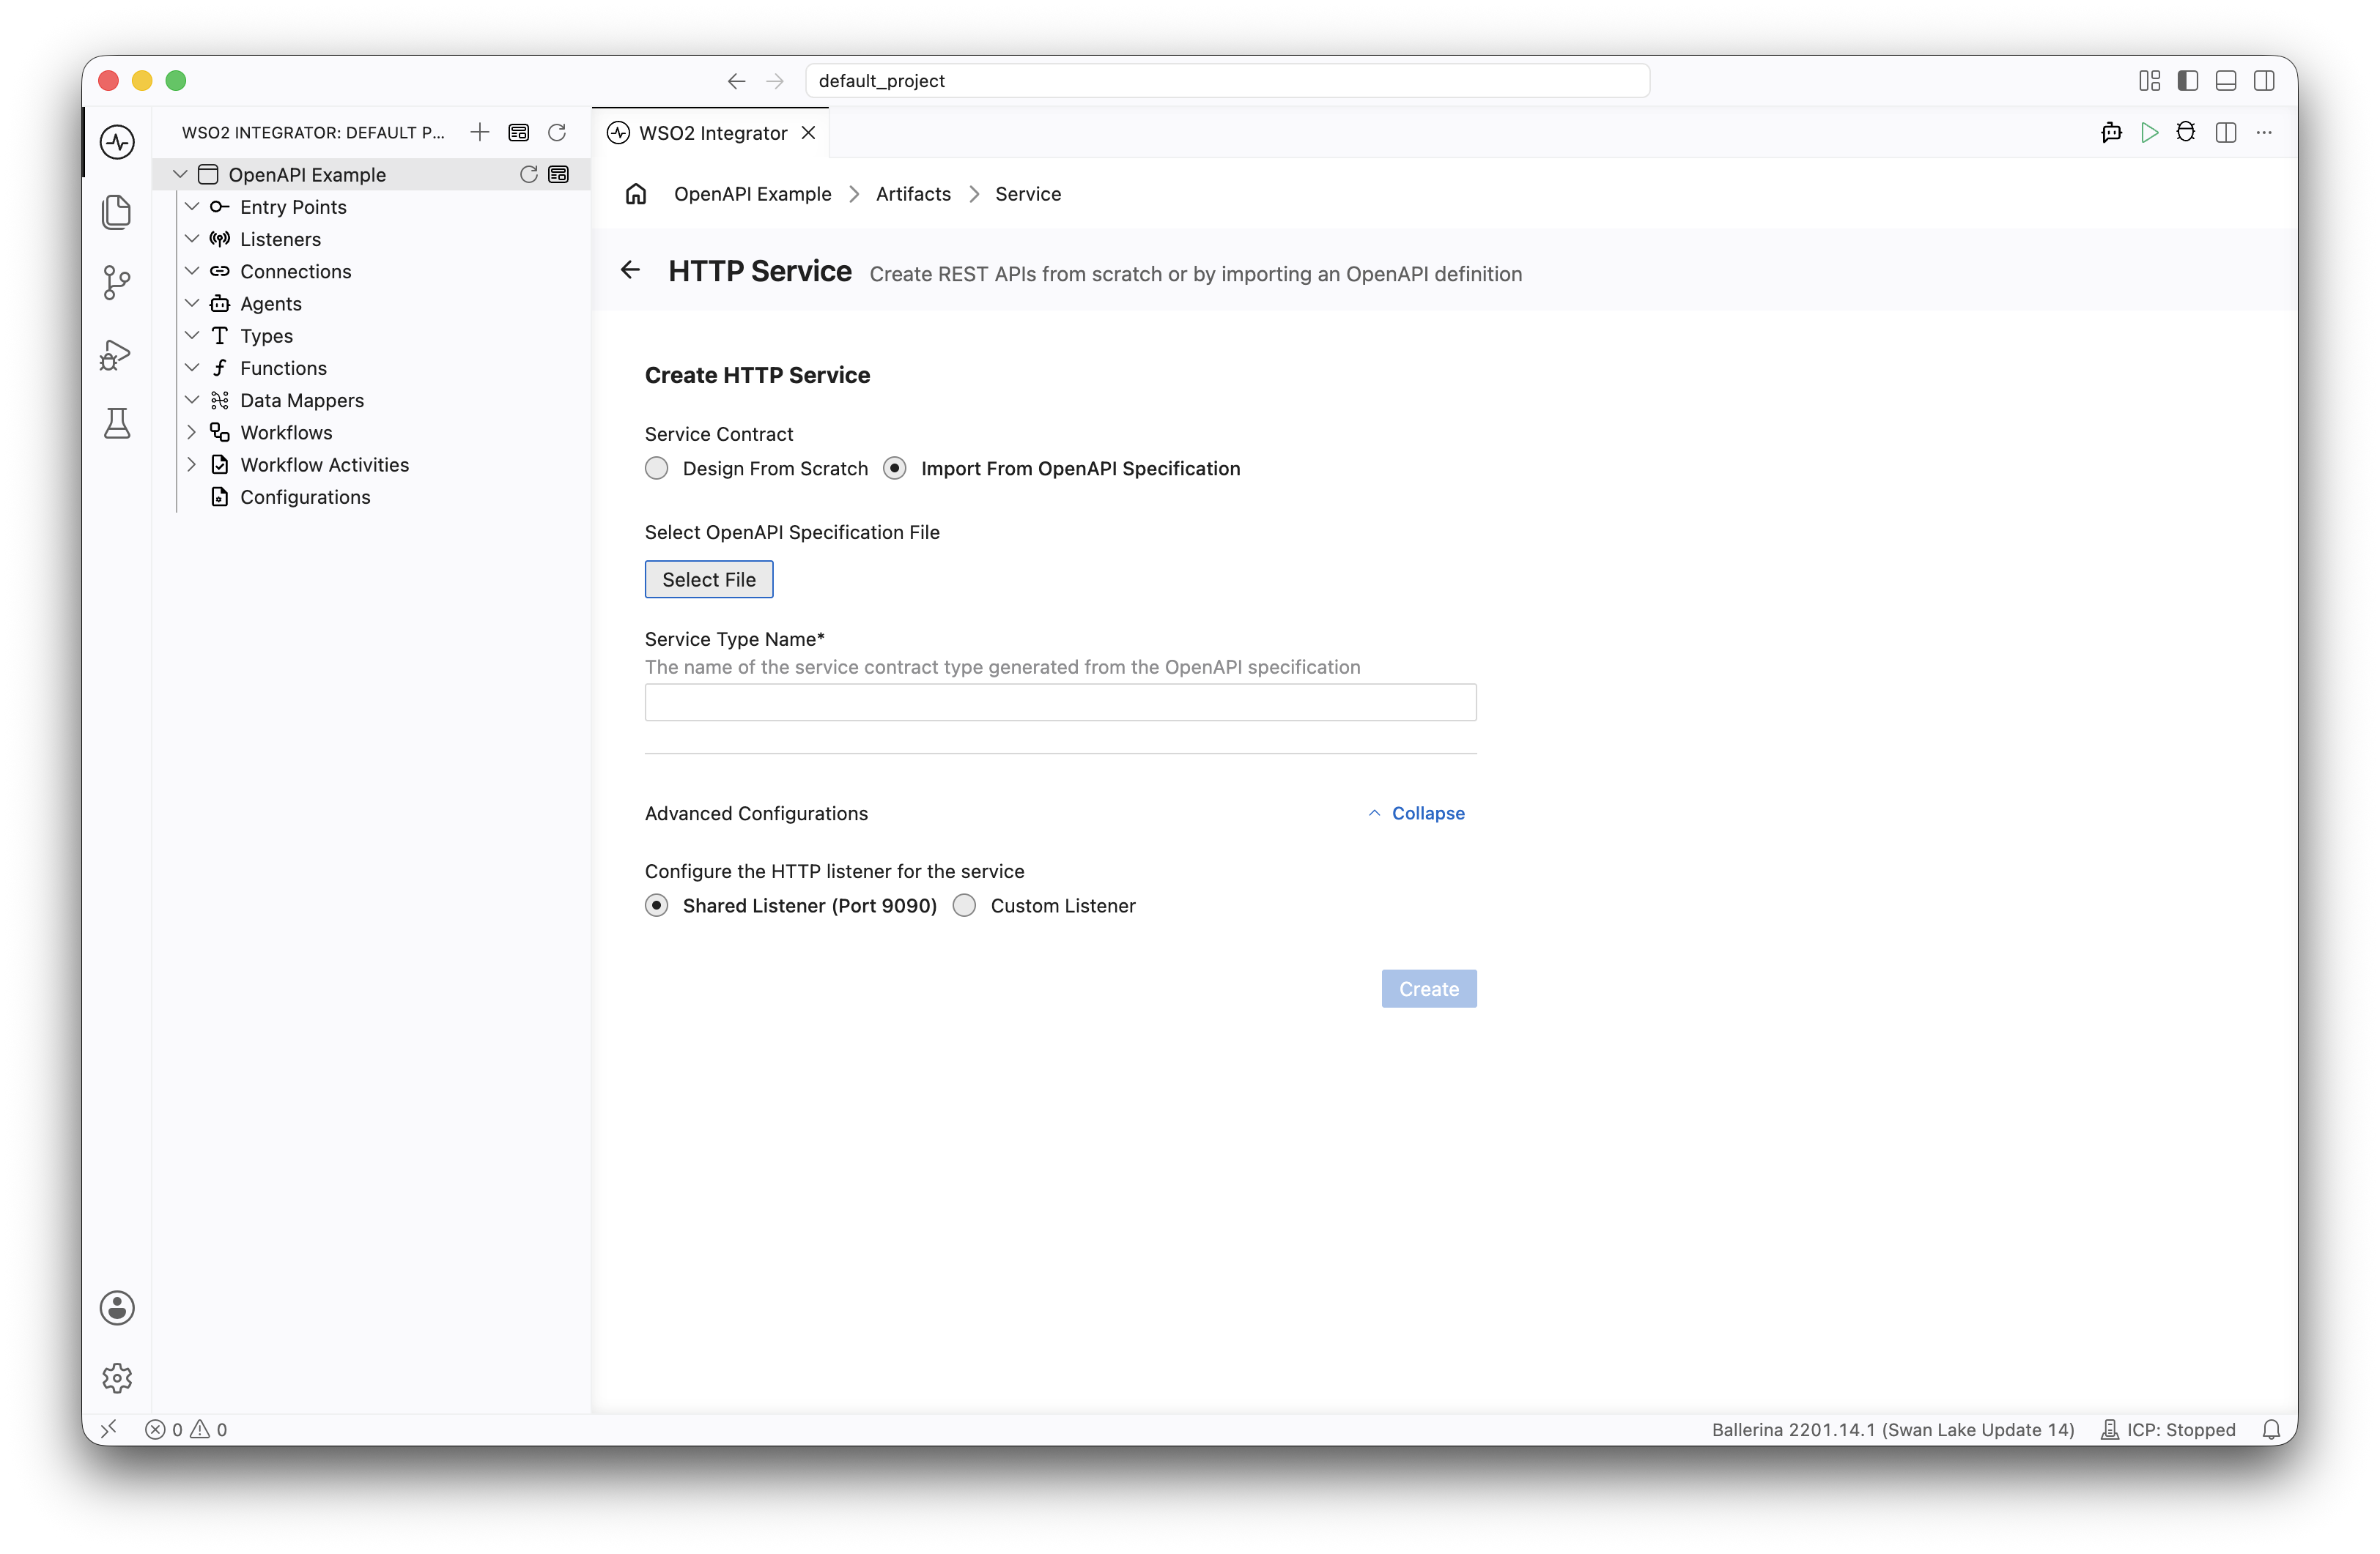Open Service in the breadcrumb
The width and height of the screenshot is (2380, 1554).
(x=1028, y=194)
